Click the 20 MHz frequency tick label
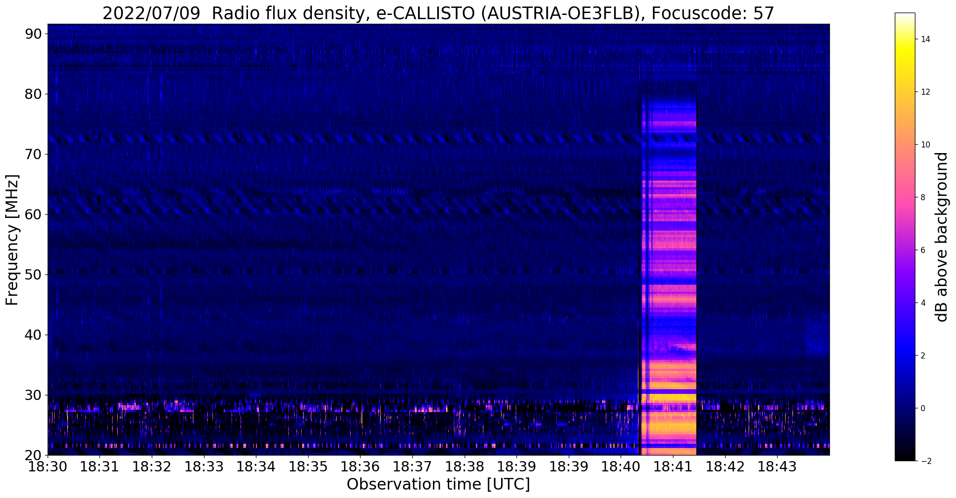Screen dimensions: 956x498 (x=34, y=455)
